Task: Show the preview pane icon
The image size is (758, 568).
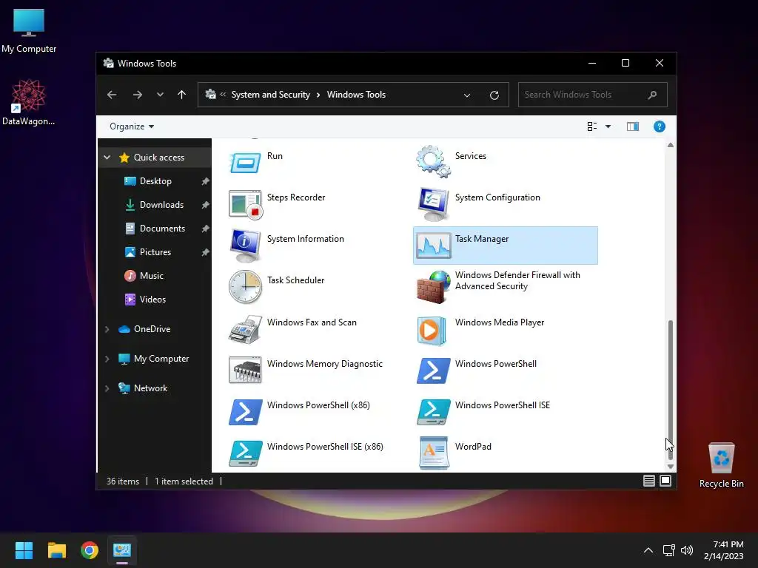Action: (x=633, y=126)
